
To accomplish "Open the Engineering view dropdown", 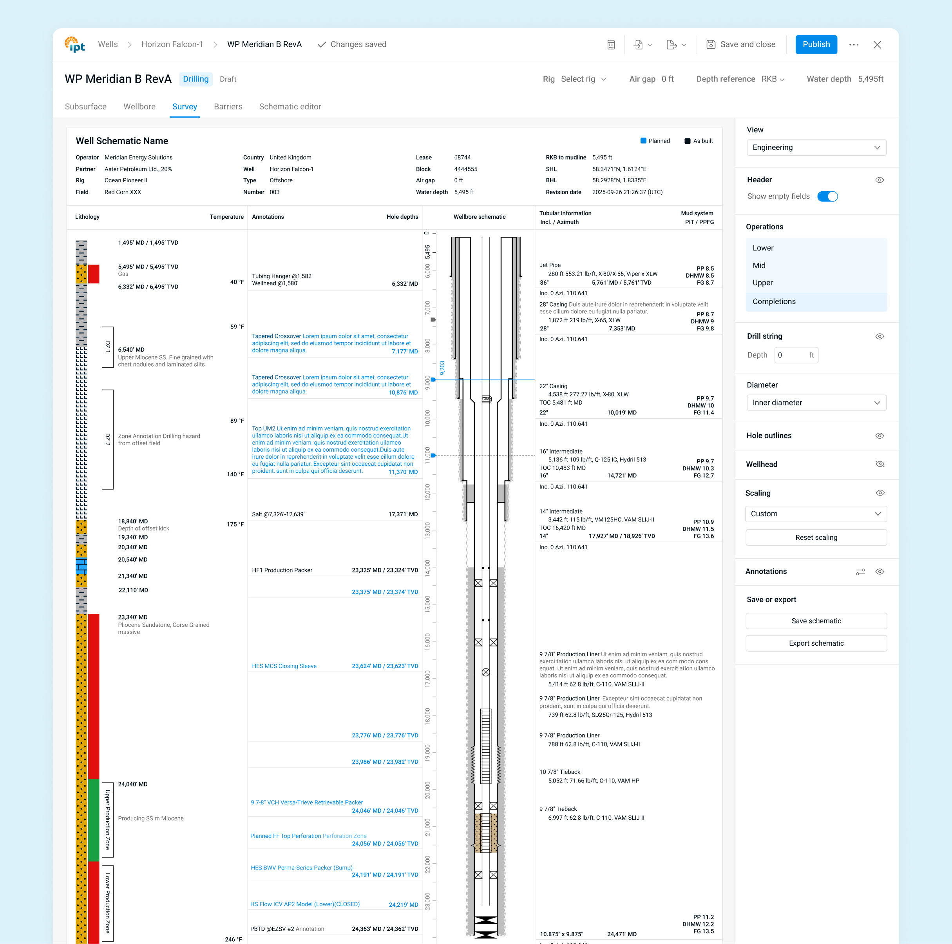I will 816,147.
